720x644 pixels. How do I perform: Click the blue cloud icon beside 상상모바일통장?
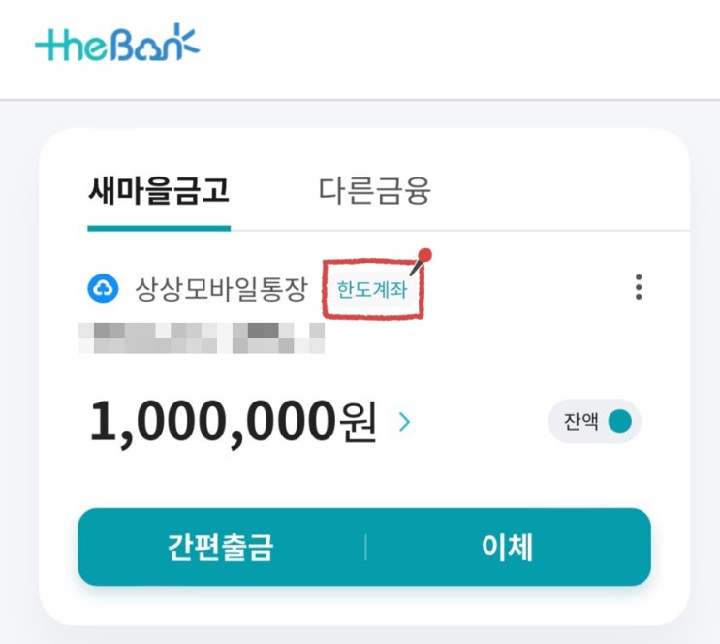[103, 287]
